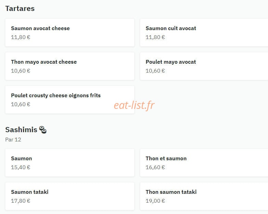Image resolution: width=268 pixels, height=214 pixels.
Task: Select the Saumon sashimi card
Action: (x=70, y=163)
